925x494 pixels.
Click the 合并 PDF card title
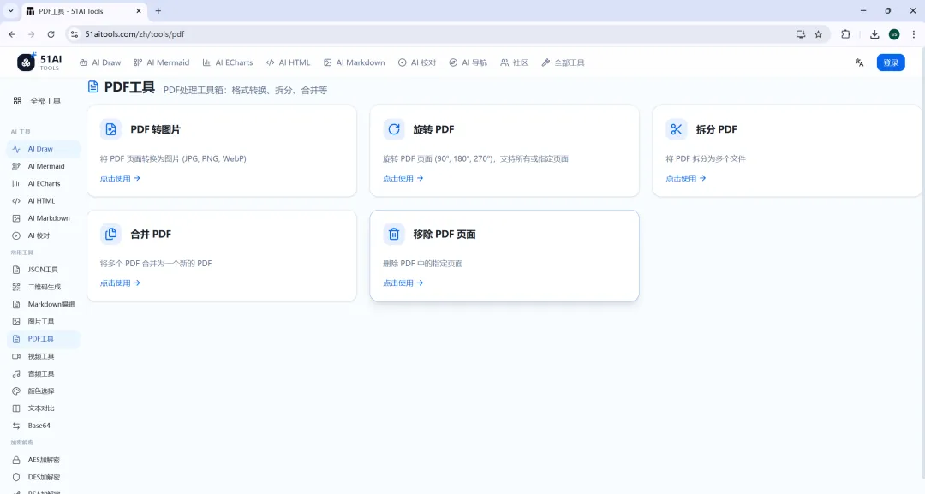click(x=151, y=234)
